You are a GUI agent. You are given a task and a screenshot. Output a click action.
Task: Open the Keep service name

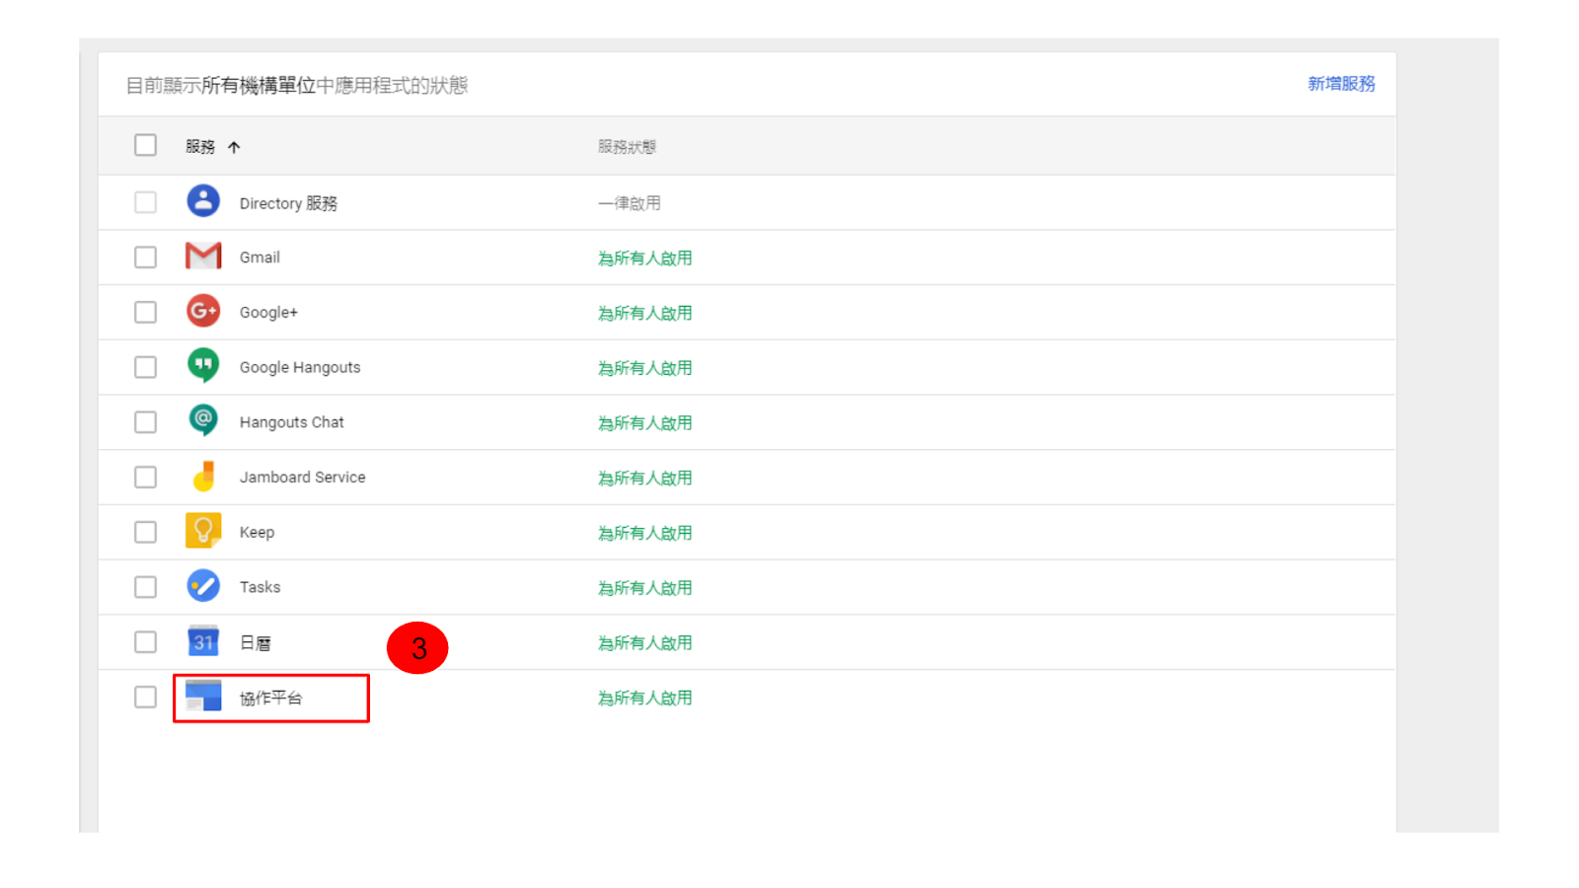pos(257,533)
